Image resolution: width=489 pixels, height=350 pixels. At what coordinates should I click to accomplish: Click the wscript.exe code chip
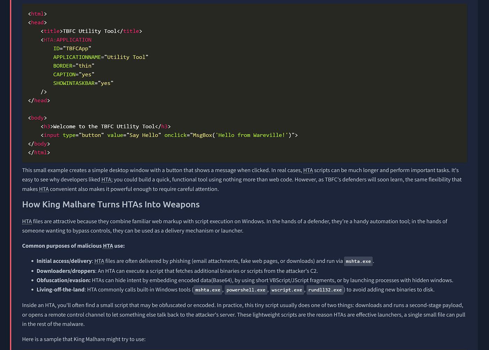pyautogui.click(x=287, y=290)
